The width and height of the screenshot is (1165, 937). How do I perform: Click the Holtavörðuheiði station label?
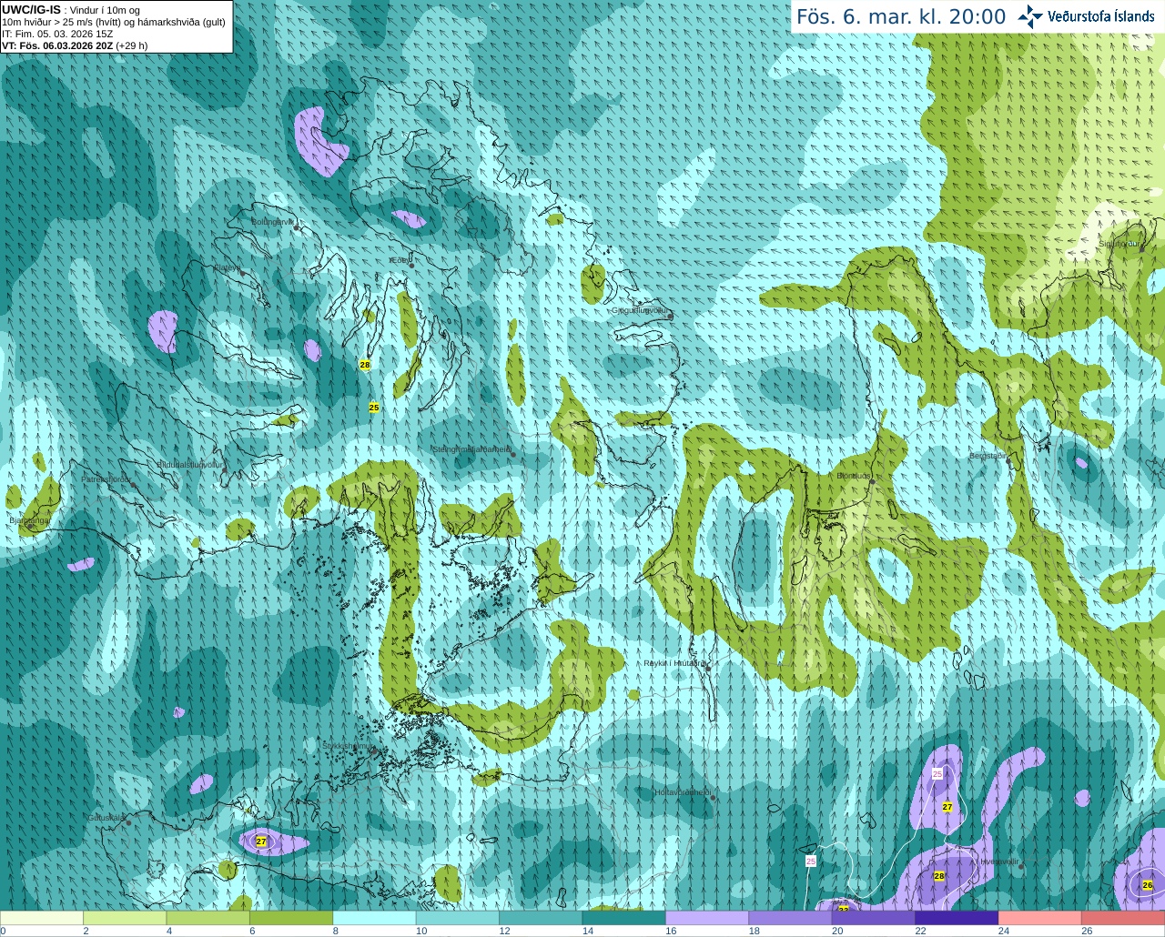pyautogui.click(x=683, y=792)
